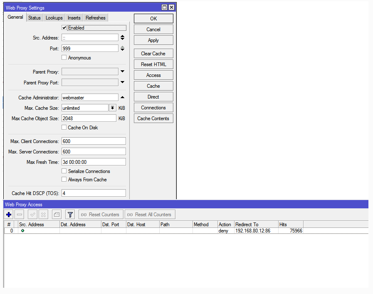Uncheck the Enabled checkbox
The image size is (373, 294).
click(64, 28)
